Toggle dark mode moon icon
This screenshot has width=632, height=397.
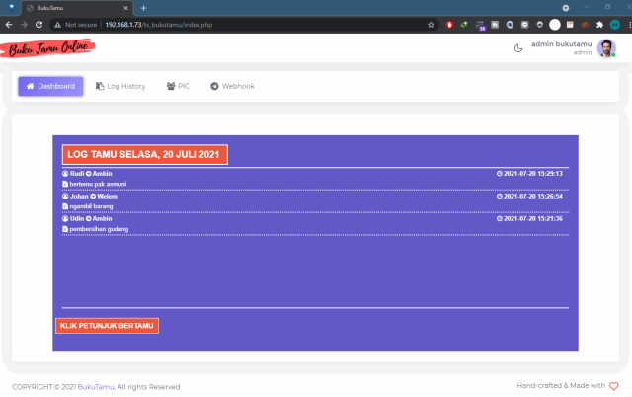tap(518, 48)
